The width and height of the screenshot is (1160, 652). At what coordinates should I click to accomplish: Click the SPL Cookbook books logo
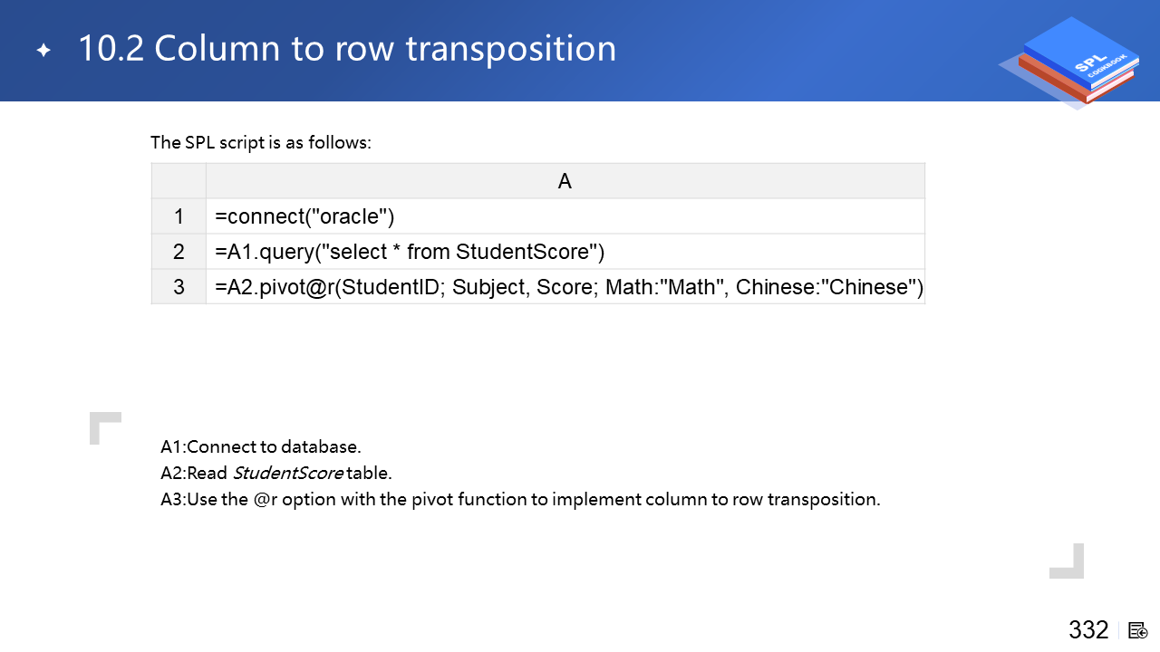[x=1071, y=63]
